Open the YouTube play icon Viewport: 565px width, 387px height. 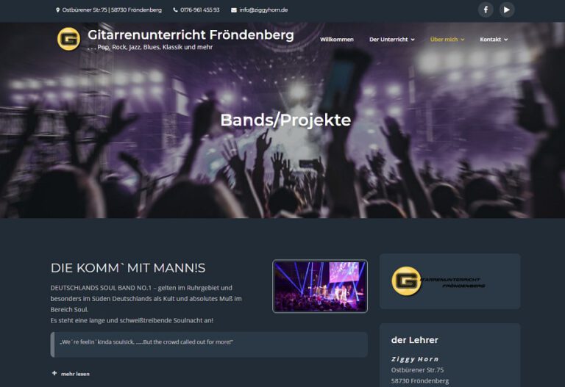point(507,10)
